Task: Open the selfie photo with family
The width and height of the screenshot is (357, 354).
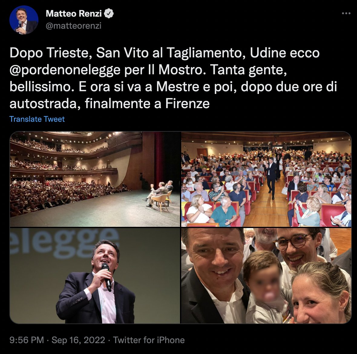Action: 266,276
